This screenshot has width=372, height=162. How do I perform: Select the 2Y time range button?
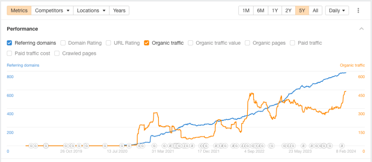click(288, 11)
